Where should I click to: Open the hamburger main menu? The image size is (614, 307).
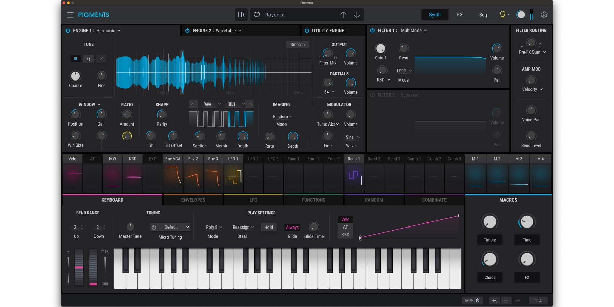pyautogui.click(x=70, y=15)
